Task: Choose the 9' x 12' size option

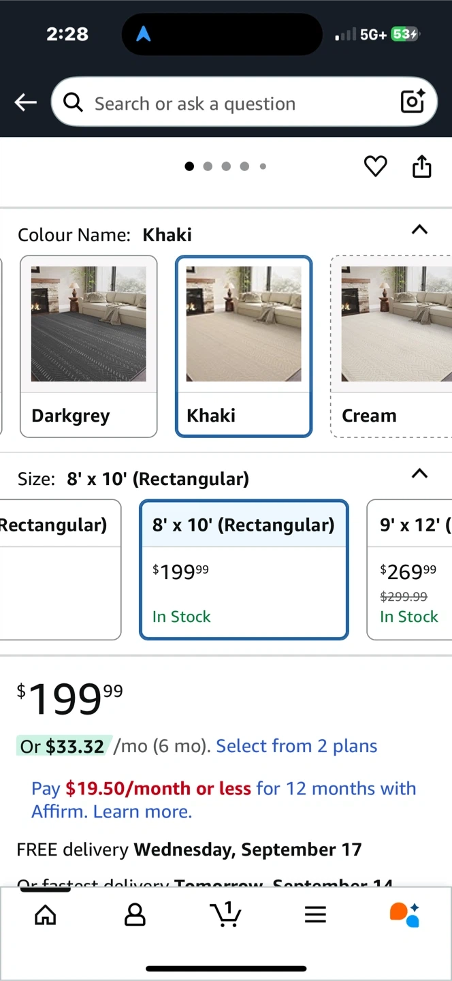Action: [410, 570]
